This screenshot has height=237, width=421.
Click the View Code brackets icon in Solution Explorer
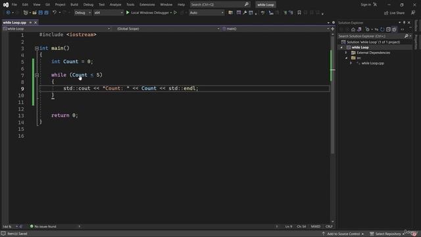[x=402, y=30]
